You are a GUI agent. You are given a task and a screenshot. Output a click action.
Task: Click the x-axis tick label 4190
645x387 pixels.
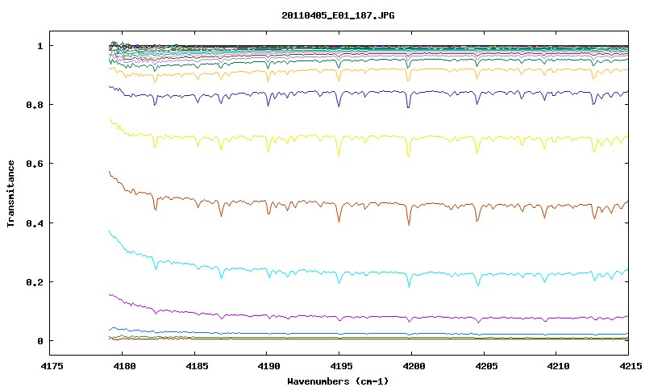[x=268, y=365]
